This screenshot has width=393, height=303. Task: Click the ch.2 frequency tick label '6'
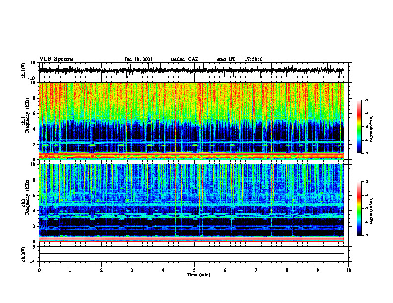(34, 196)
